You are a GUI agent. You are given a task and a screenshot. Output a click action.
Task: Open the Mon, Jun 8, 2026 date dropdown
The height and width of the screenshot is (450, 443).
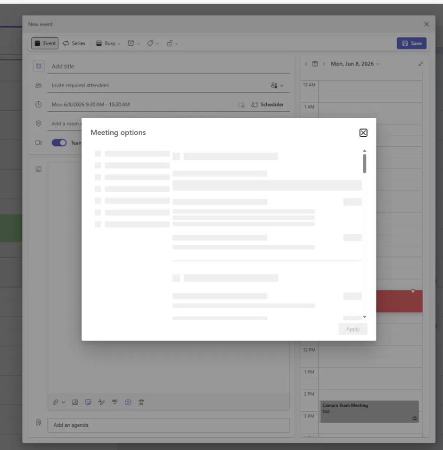click(355, 64)
